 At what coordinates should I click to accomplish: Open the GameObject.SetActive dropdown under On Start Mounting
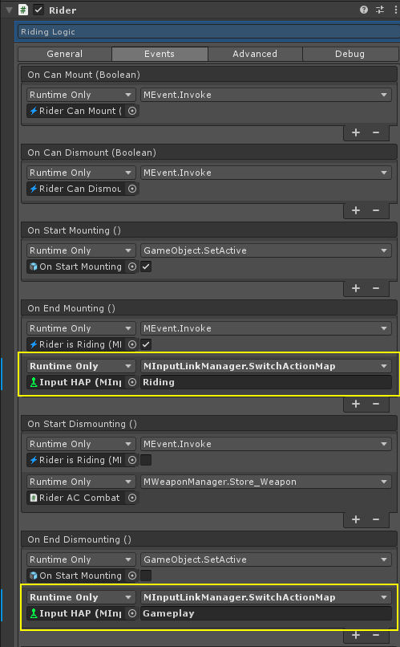pyautogui.click(x=265, y=250)
